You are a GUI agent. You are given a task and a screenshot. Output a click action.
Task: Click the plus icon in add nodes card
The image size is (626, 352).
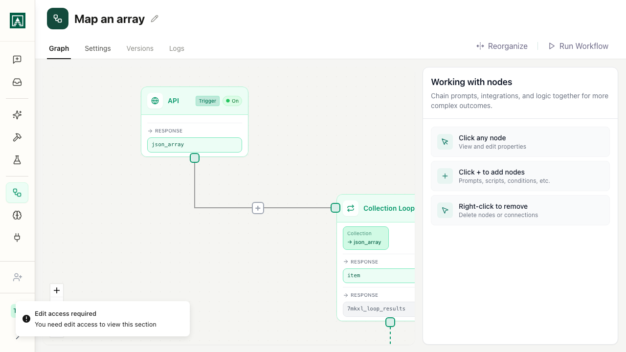pyautogui.click(x=445, y=176)
